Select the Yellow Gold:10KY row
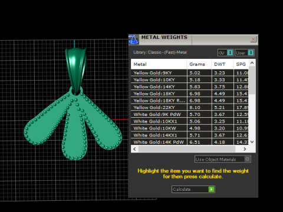The image size is (283, 212). [x=190, y=79]
